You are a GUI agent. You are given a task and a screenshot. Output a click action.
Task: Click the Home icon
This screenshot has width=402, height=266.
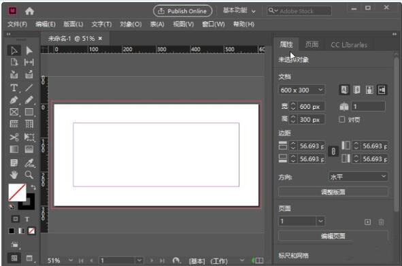click(29, 11)
